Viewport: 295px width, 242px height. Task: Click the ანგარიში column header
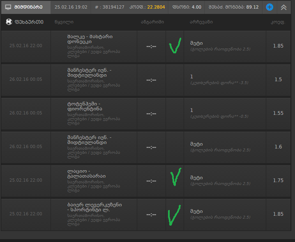(152, 22)
